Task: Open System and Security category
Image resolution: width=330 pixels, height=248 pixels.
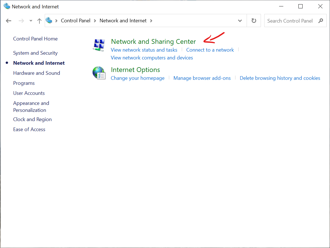Action: [35, 53]
